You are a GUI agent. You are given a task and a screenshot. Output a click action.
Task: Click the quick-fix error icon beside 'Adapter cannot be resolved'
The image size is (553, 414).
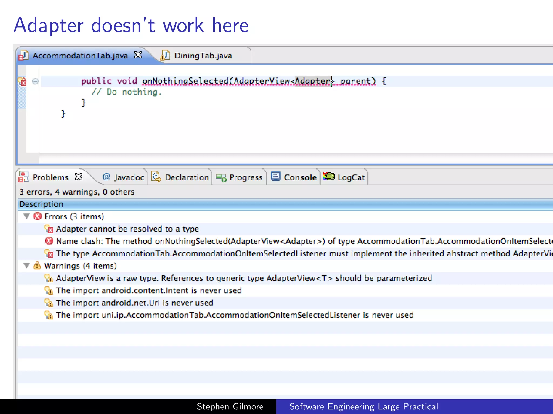pos(49,229)
